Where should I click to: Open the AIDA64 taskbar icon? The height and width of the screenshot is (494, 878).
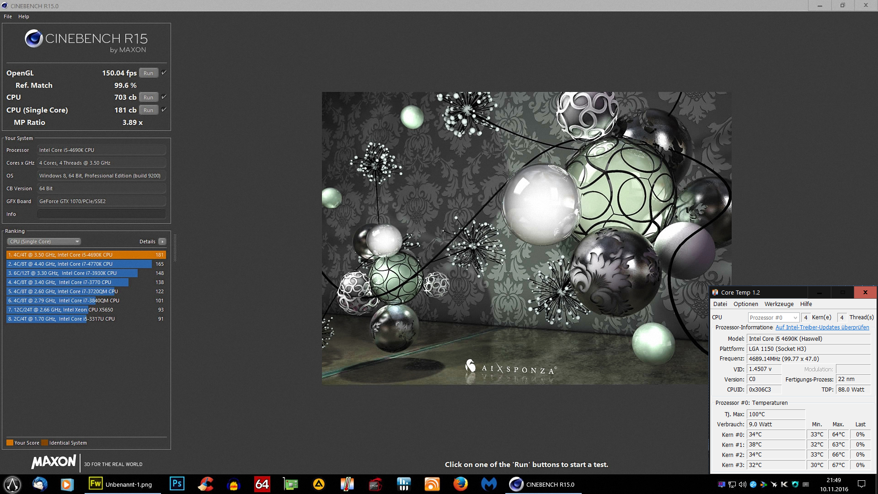(262, 484)
